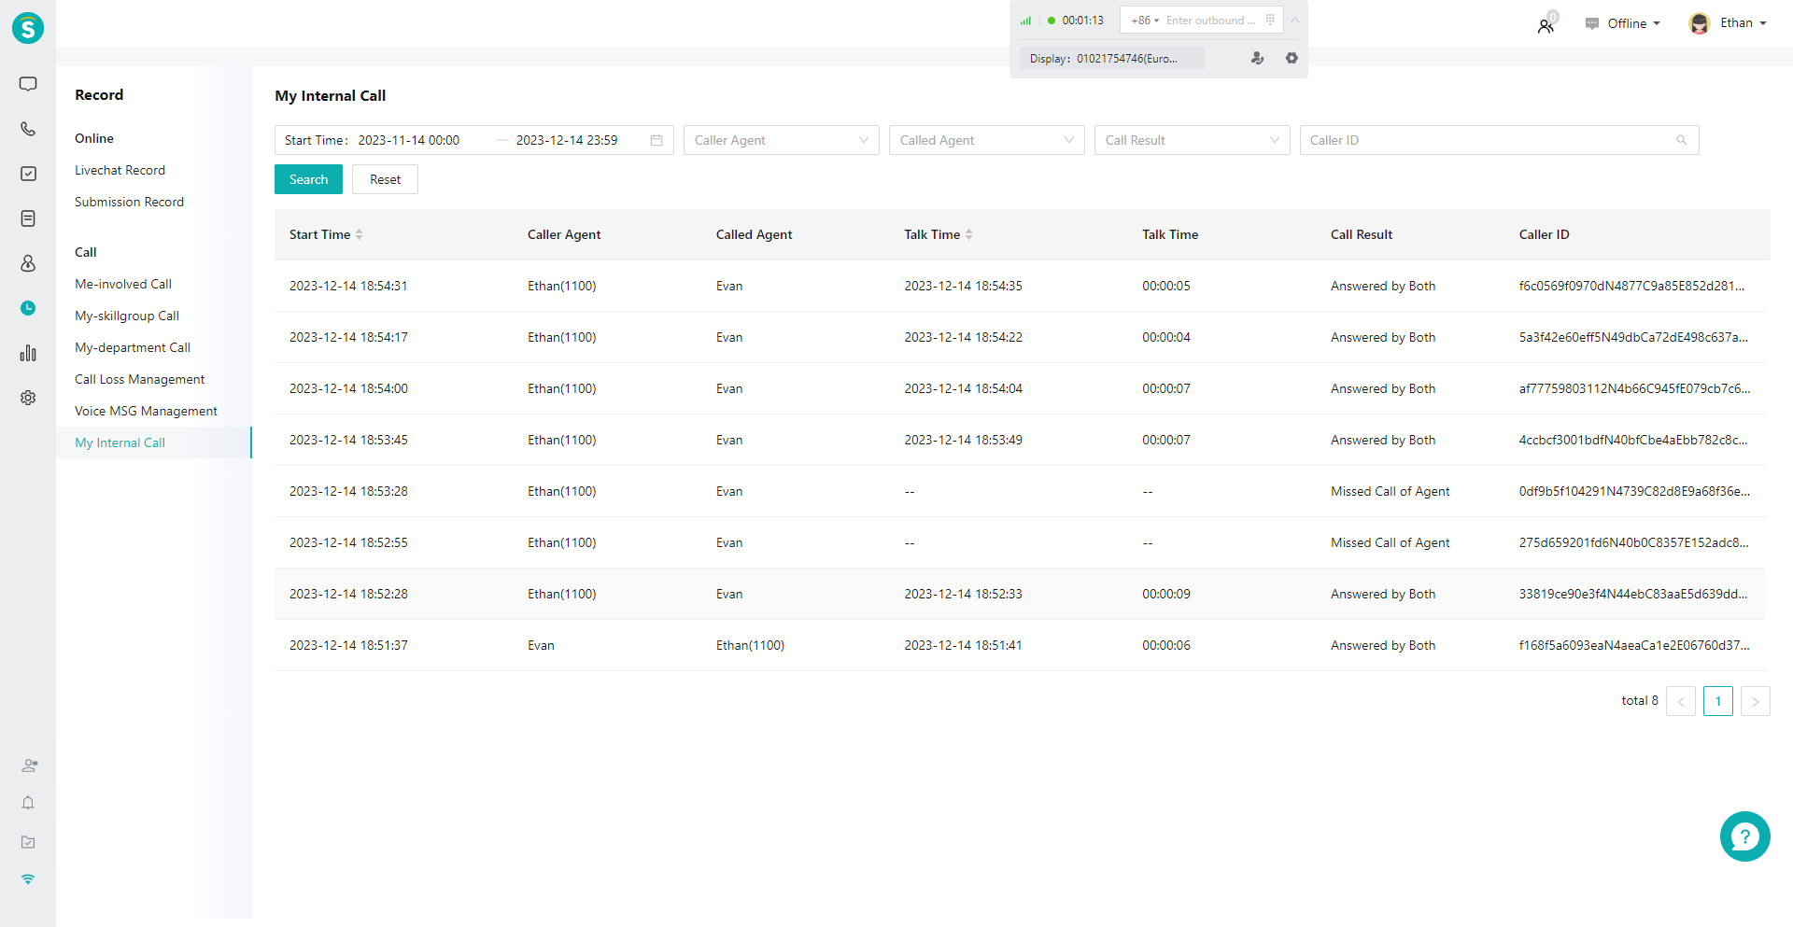Select My-department Call menu item

click(133, 347)
